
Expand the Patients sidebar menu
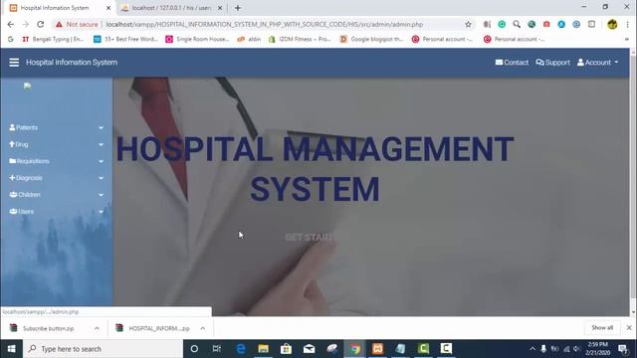tap(56, 127)
